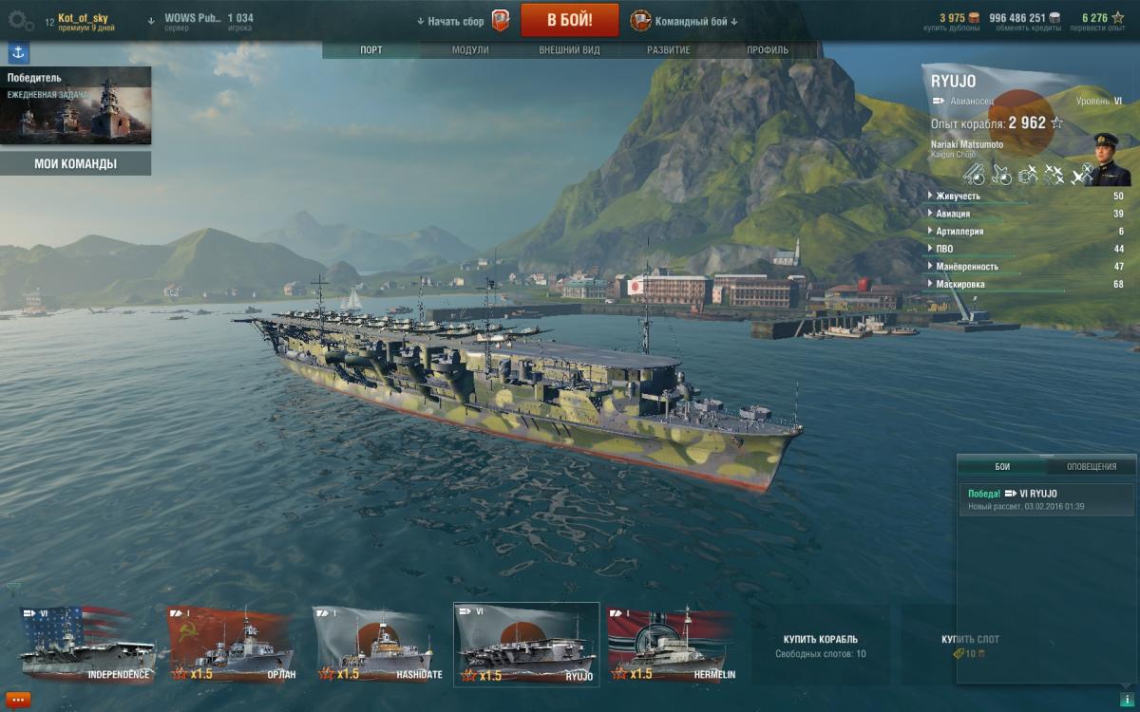Click the shield icon beside Начать сбор
This screenshot has height=712, width=1140.
[x=501, y=20]
